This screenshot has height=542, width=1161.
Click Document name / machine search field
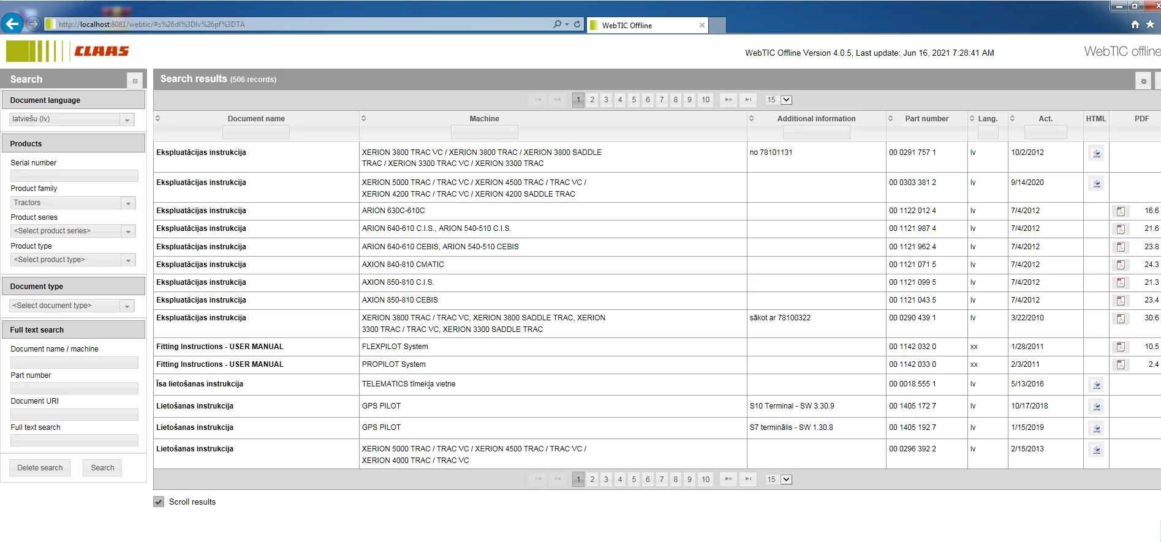point(74,363)
